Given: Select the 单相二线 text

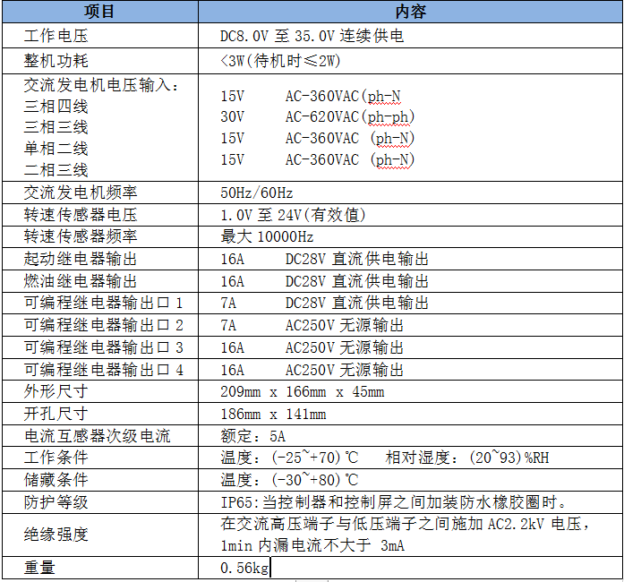Looking at the screenshot, I should click(x=56, y=149).
